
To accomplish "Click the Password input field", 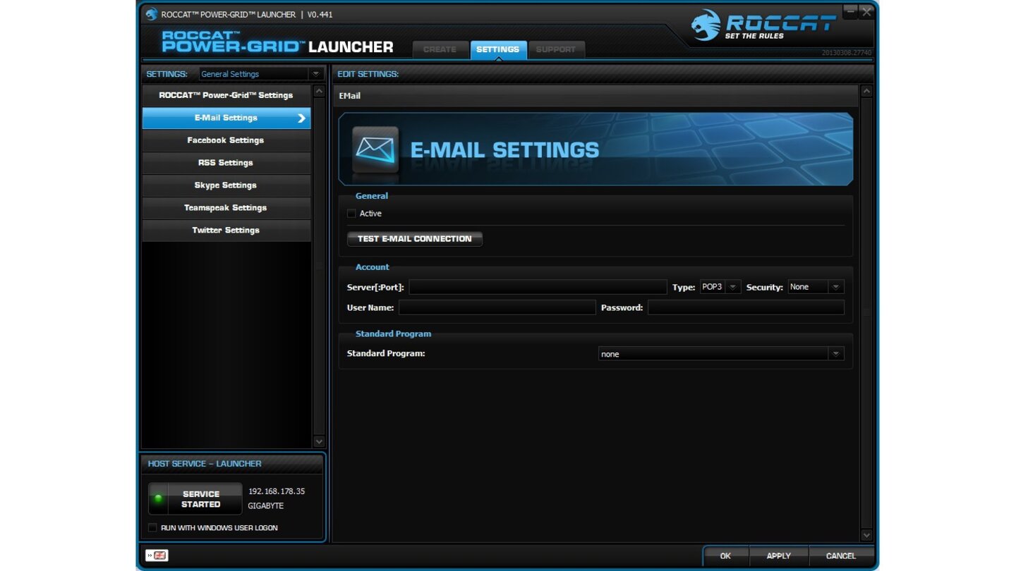I will point(746,307).
